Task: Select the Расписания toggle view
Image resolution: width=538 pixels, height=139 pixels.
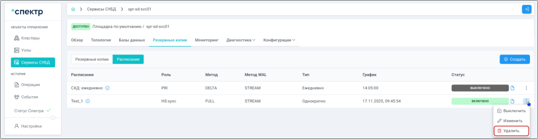Action: click(x=128, y=59)
